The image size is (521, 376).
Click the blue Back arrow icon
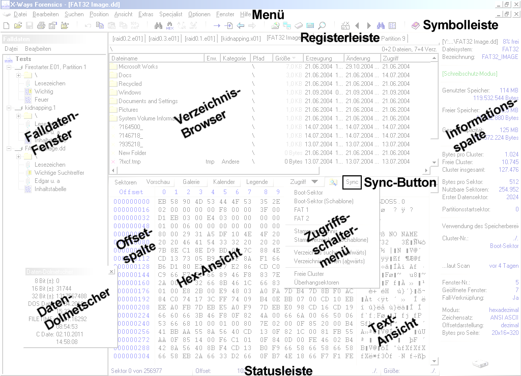(x=241, y=25)
